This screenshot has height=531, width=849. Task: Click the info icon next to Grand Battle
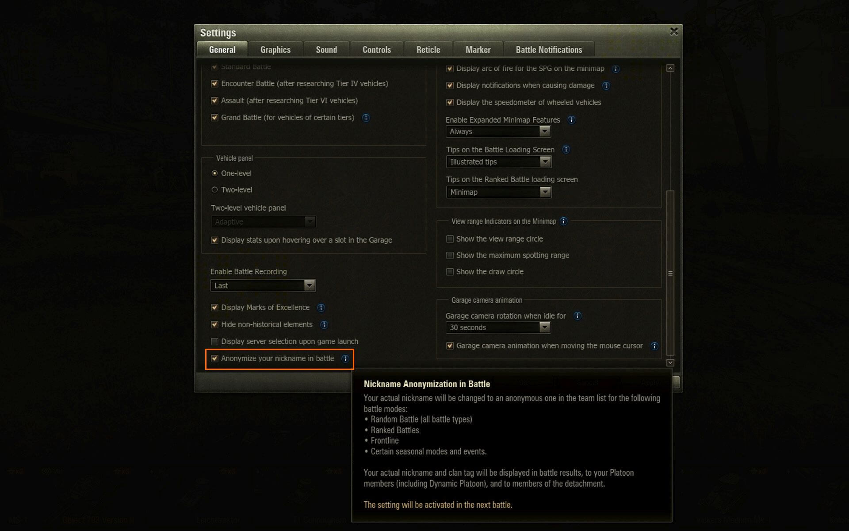tap(366, 117)
